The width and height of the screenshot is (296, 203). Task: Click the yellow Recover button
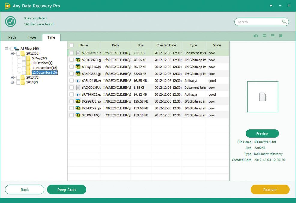270,190
